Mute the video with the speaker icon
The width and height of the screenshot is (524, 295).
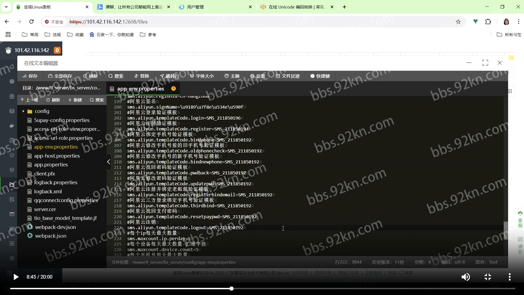click(x=466, y=277)
